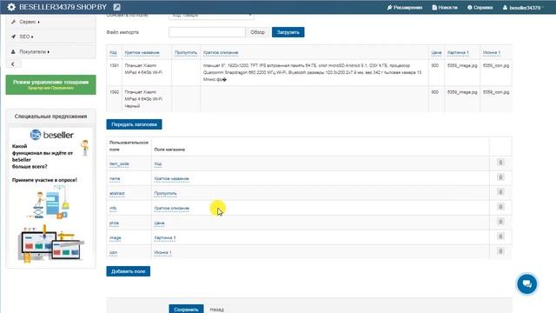
Task: Click Код column header in preview table
Action: [x=113, y=52]
